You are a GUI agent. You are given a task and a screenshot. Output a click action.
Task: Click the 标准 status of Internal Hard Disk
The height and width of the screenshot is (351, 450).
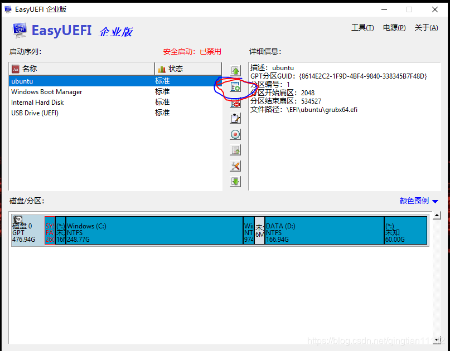click(x=162, y=103)
